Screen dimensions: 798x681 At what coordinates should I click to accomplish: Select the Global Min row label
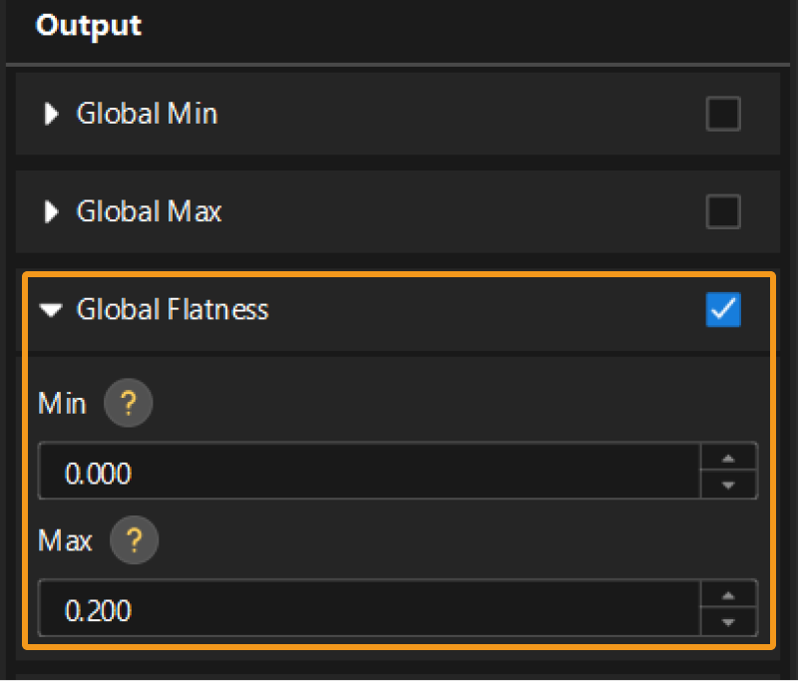click(147, 114)
